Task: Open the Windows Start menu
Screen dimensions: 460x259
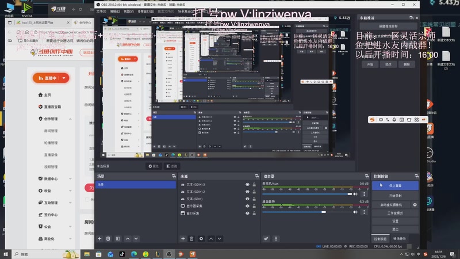Action: (x=6, y=254)
